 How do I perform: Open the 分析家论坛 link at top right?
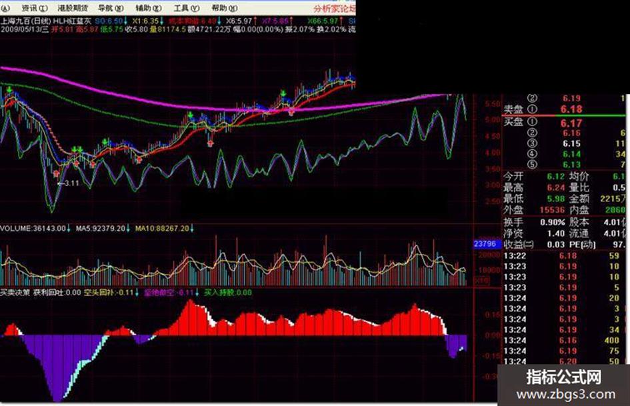point(334,8)
